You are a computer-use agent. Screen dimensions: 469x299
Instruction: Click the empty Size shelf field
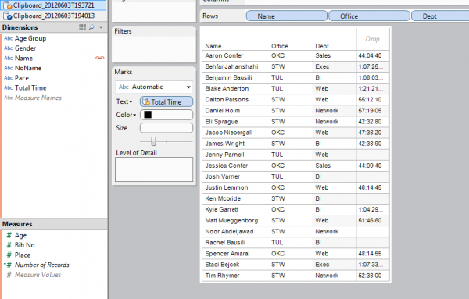[x=166, y=128]
